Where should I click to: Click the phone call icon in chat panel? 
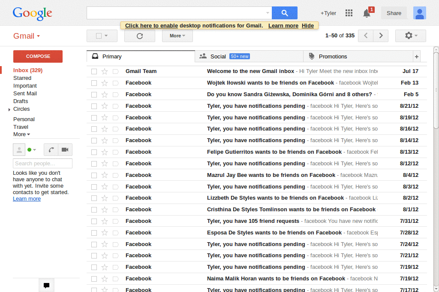click(x=51, y=149)
